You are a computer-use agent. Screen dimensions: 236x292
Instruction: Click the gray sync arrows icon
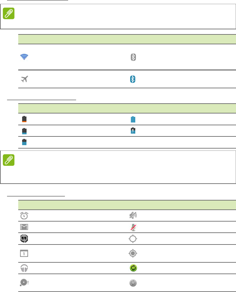[x=133, y=282]
